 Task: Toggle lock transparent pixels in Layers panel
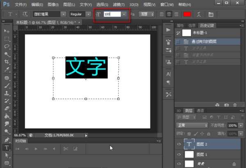189,134
